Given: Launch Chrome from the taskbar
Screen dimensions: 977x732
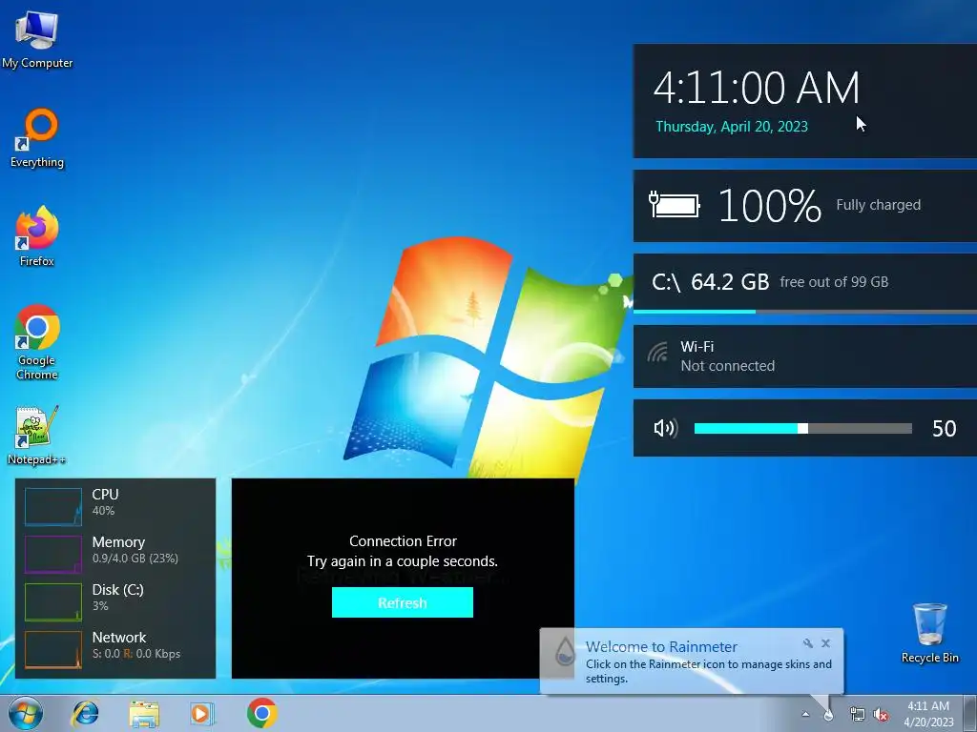Looking at the screenshot, I should (261, 713).
